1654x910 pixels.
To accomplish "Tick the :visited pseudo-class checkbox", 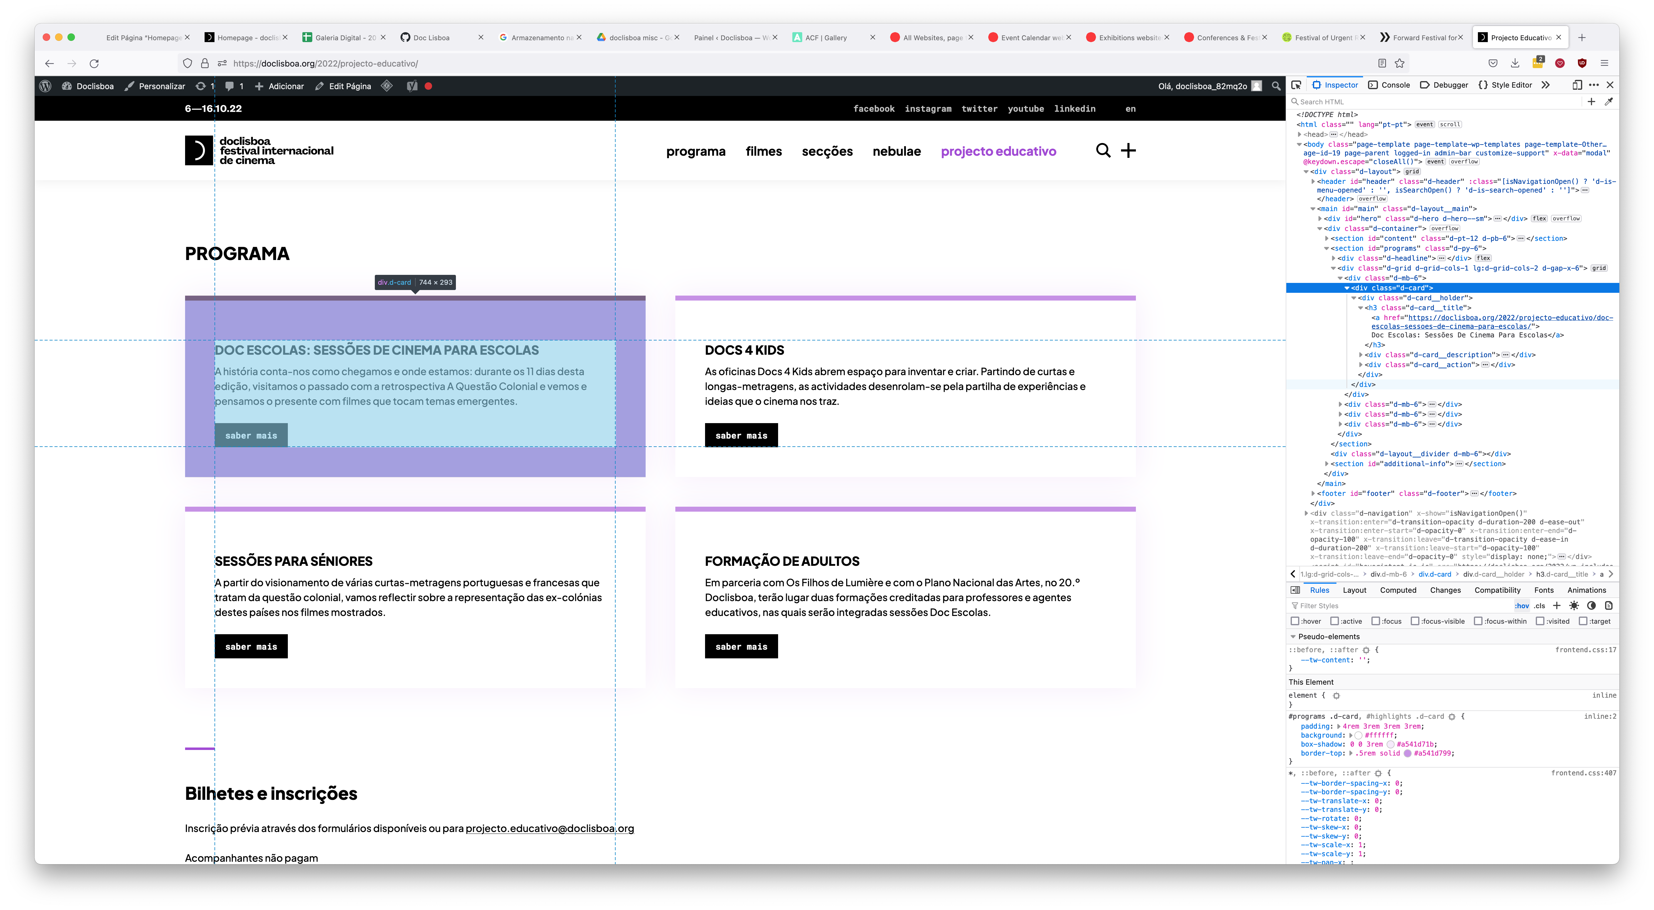I will (x=1540, y=621).
